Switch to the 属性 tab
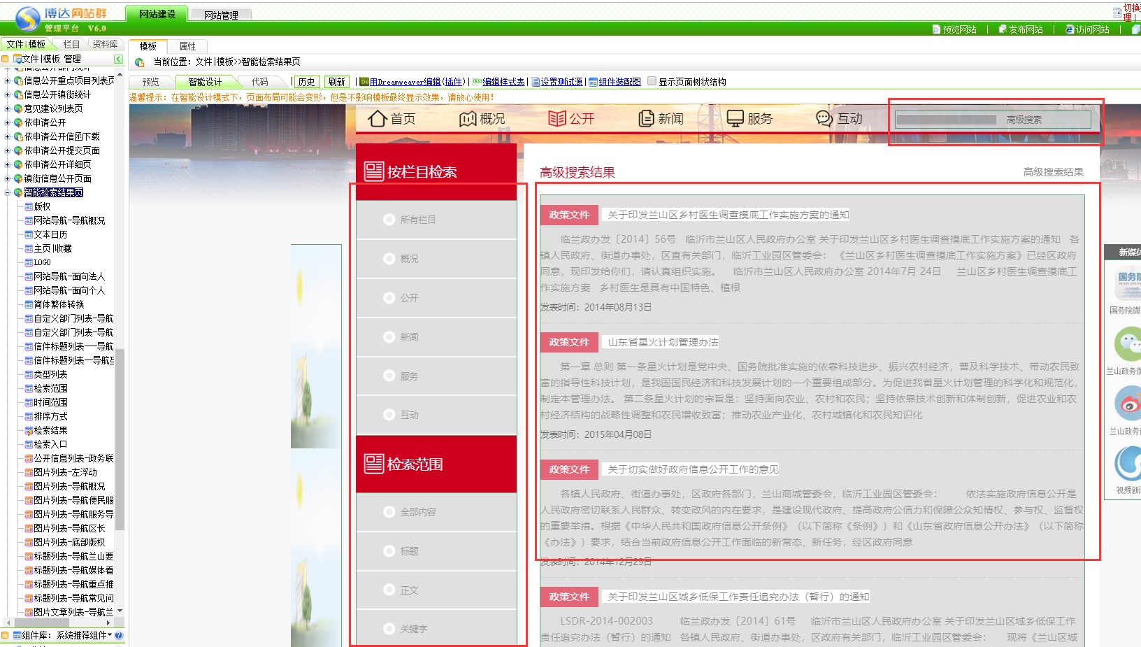Viewport: 1141px width, 647px height. [x=187, y=46]
